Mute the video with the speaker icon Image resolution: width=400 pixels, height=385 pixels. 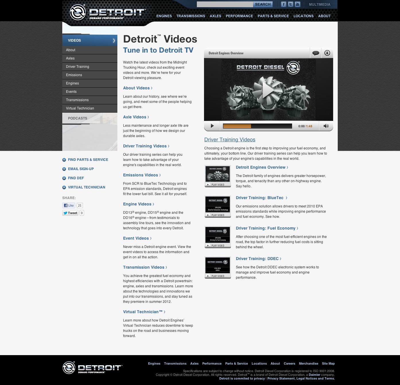tap(326, 126)
